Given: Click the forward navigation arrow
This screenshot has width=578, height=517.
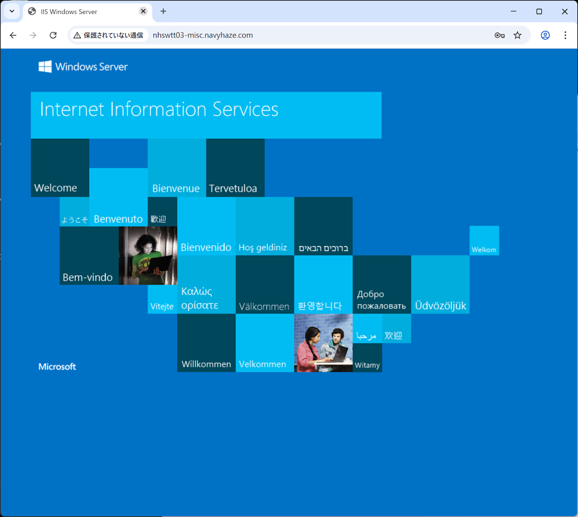Looking at the screenshot, I should pos(33,35).
